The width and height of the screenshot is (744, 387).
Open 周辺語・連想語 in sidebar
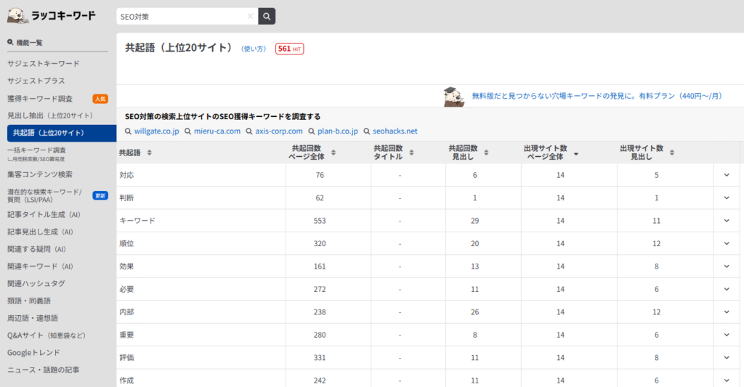(x=33, y=318)
